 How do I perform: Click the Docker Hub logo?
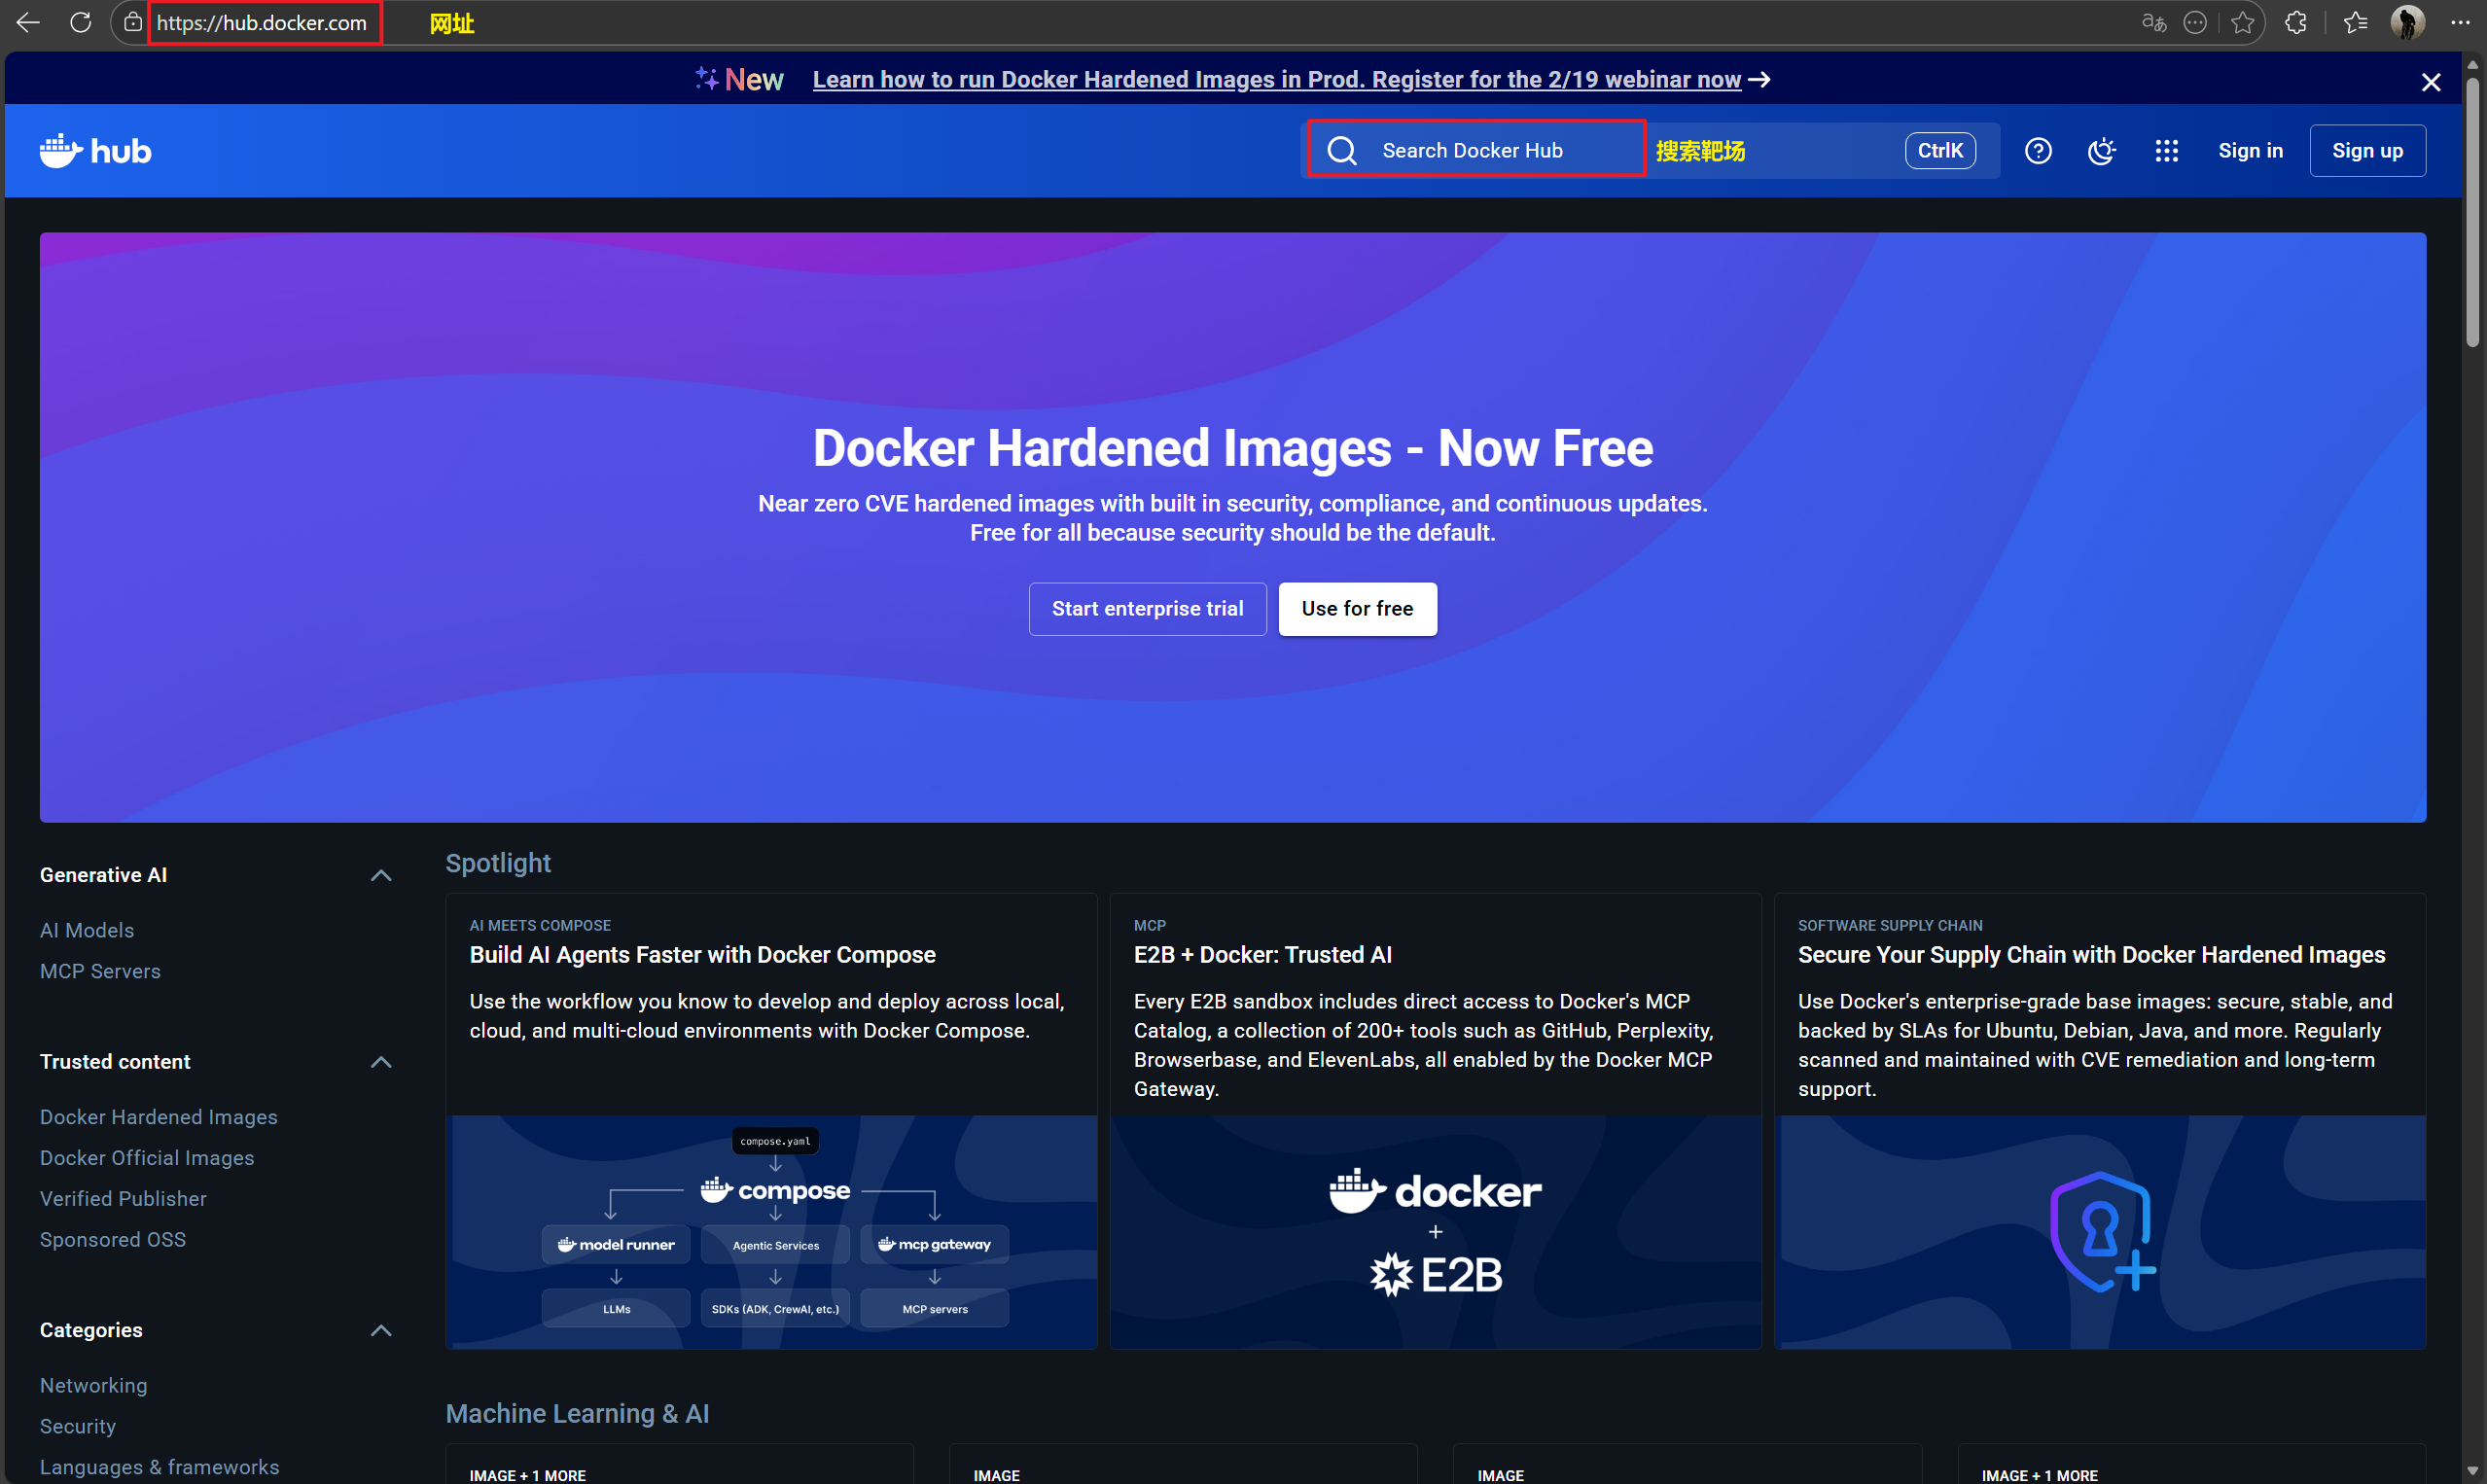point(95,151)
